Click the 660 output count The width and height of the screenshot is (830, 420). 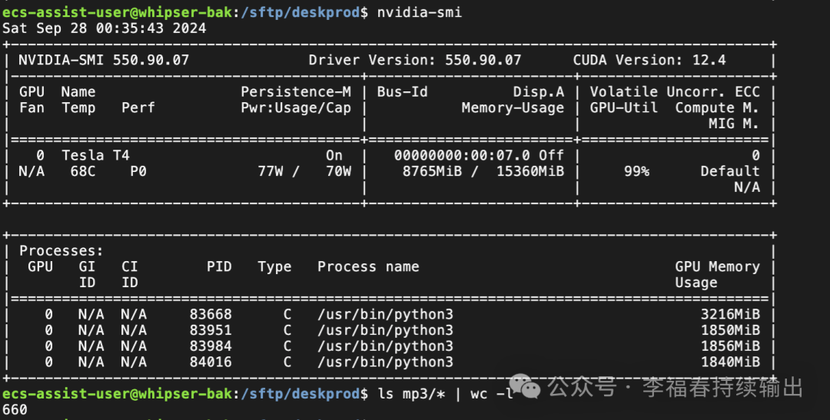(15, 409)
